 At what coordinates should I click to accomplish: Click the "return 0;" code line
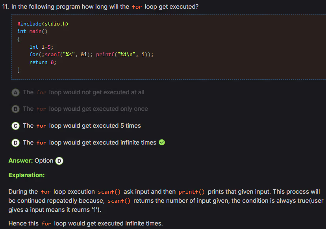point(43,62)
